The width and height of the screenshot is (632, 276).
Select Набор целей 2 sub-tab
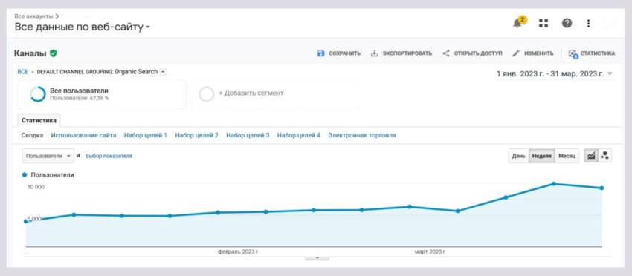197,135
